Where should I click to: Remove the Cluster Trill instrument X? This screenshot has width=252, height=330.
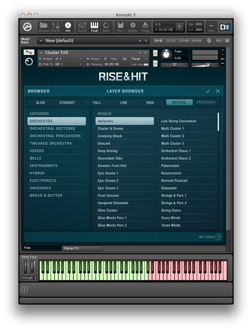(223, 50)
